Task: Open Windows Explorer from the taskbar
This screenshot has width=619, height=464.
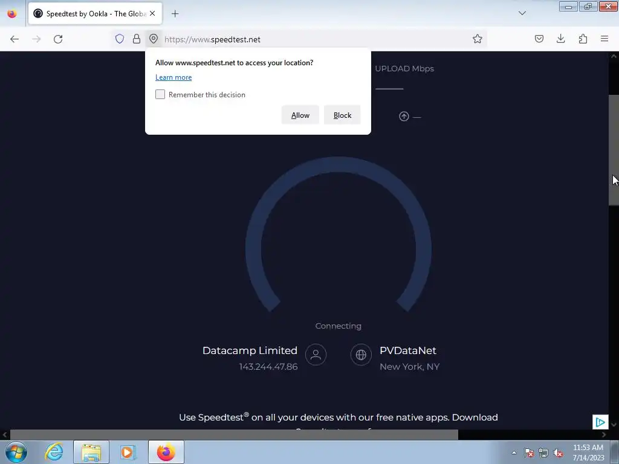Action: click(91, 452)
